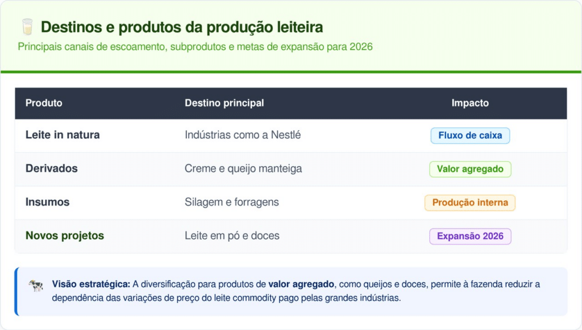Click the Novos projetos row label
This screenshot has width=582, height=330.
point(65,236)
